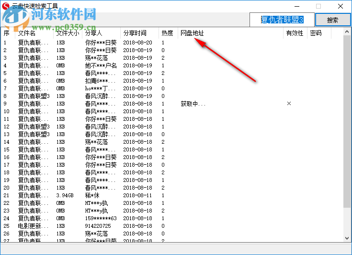Viewport: 352px width, 255px height.
Task: Click the 热度 value 1 in row 9
Action: tap(163, 104)
